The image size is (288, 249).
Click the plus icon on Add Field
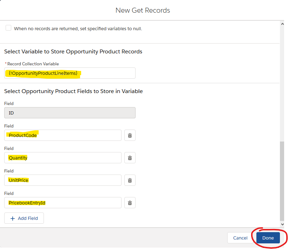pos(13,218)
